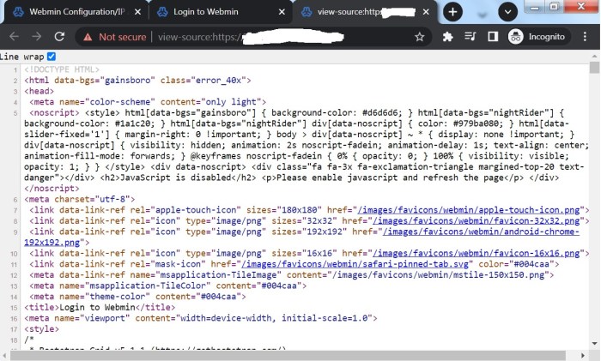Minimize the browser window
Image resolution: width=601 pixels, height=361 pixels.
coord(535,7)
